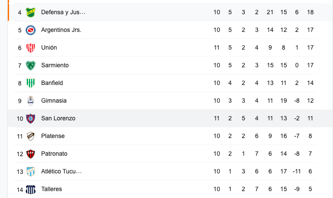
Task: Open the Atlético Tucumán light-blue crest
Action: [x=31, y=171]
